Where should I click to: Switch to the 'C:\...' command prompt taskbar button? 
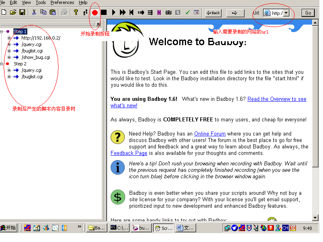[119, 228]
